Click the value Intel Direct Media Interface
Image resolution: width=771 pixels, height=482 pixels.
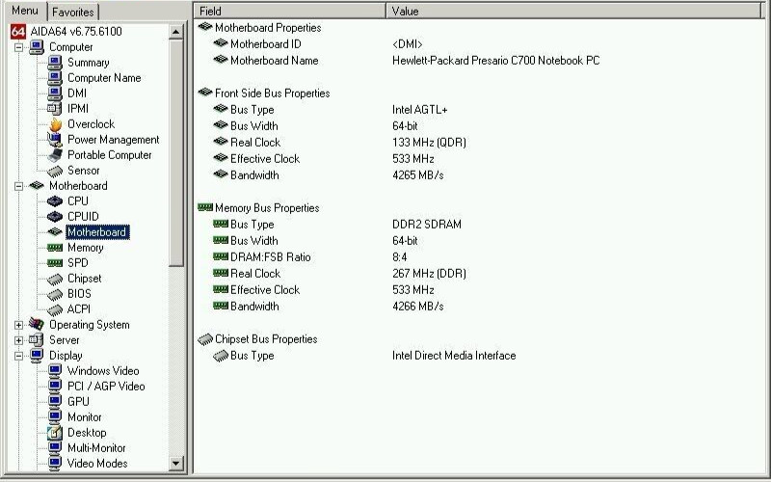[454, 356]
